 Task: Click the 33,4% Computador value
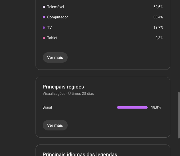point(158,17)
